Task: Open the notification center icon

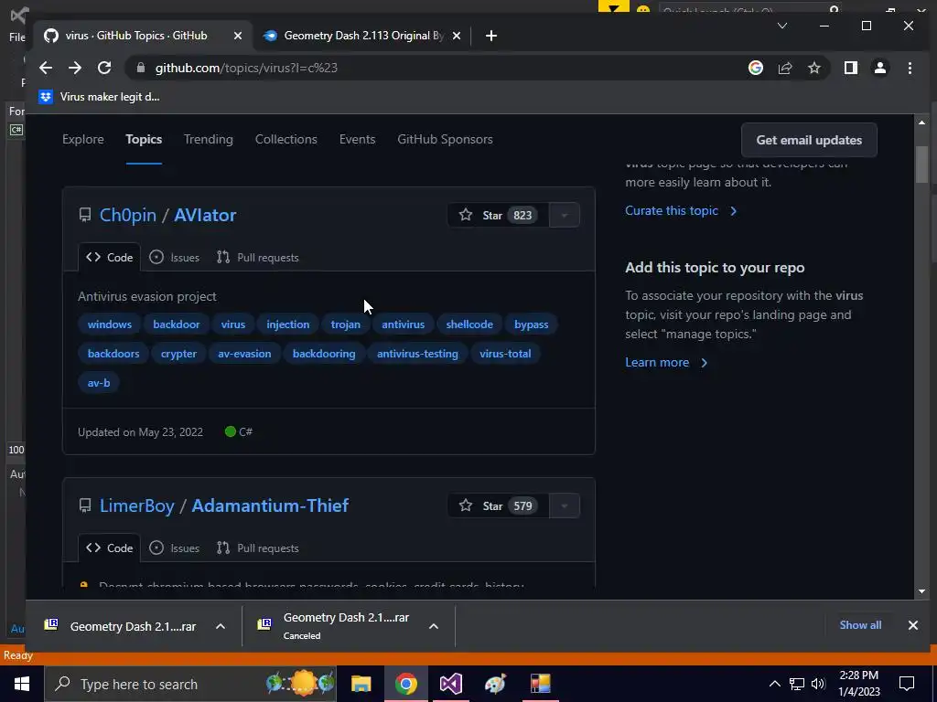Action: click(x=907, y=684)
